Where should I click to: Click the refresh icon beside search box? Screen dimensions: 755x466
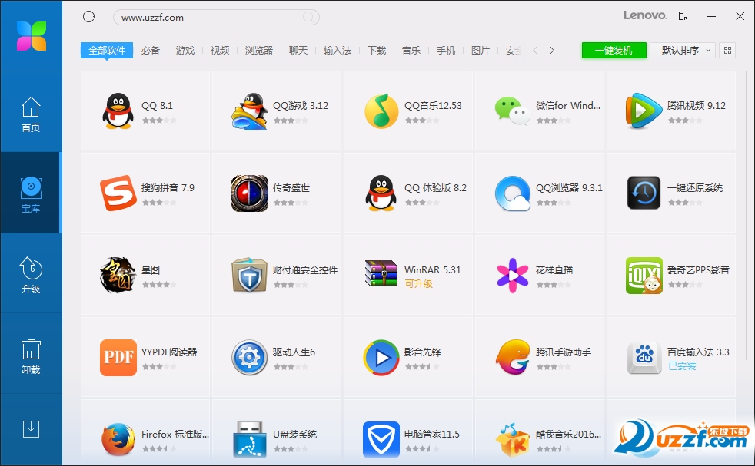pyautogui.click(x=89, y=17)
